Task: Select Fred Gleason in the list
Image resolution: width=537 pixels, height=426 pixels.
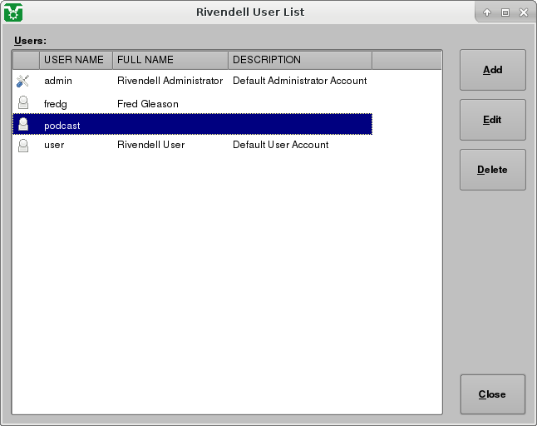Action: [x=148, y=103]
